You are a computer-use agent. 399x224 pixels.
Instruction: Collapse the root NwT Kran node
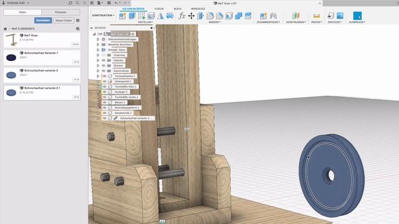94,34
